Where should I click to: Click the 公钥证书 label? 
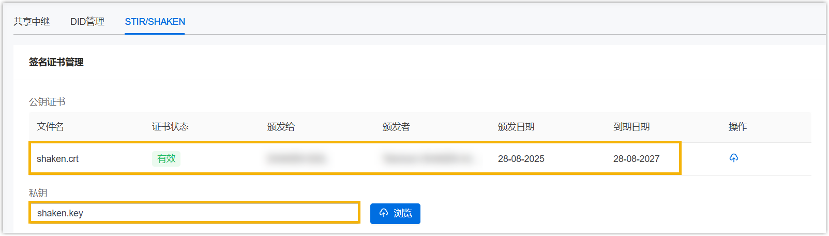[x=47, y=102]
